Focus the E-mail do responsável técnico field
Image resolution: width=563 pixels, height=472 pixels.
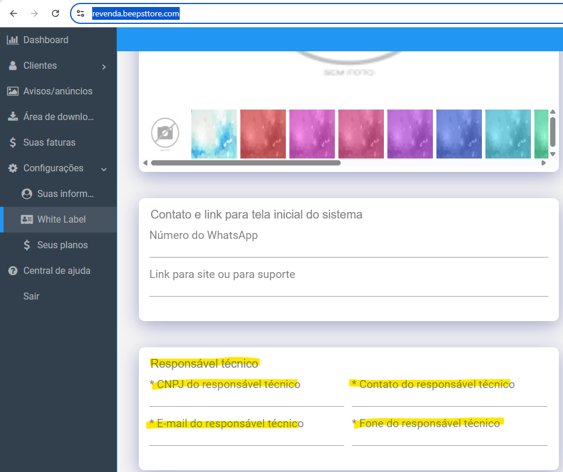(x=247, y=438)
